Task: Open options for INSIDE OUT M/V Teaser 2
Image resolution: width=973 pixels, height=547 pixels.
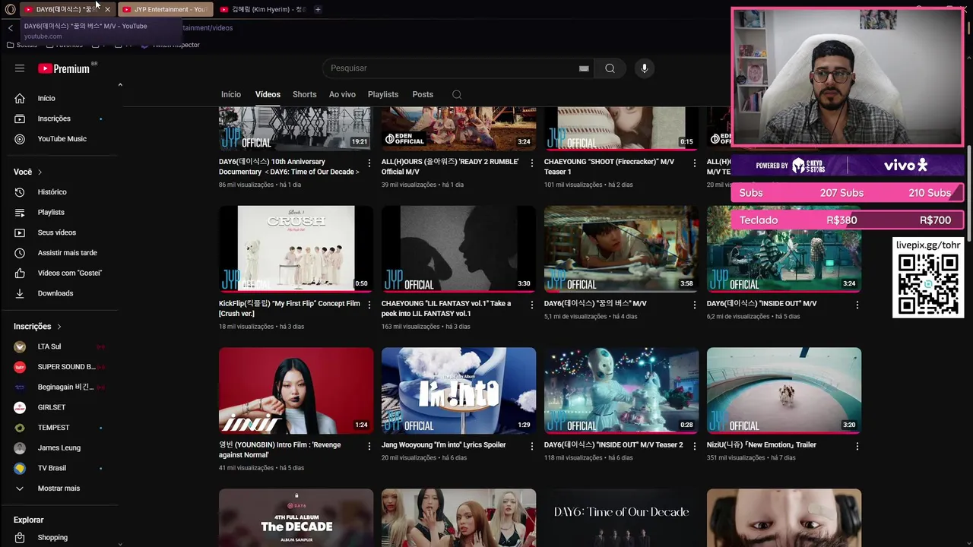Action: (694, 446)
